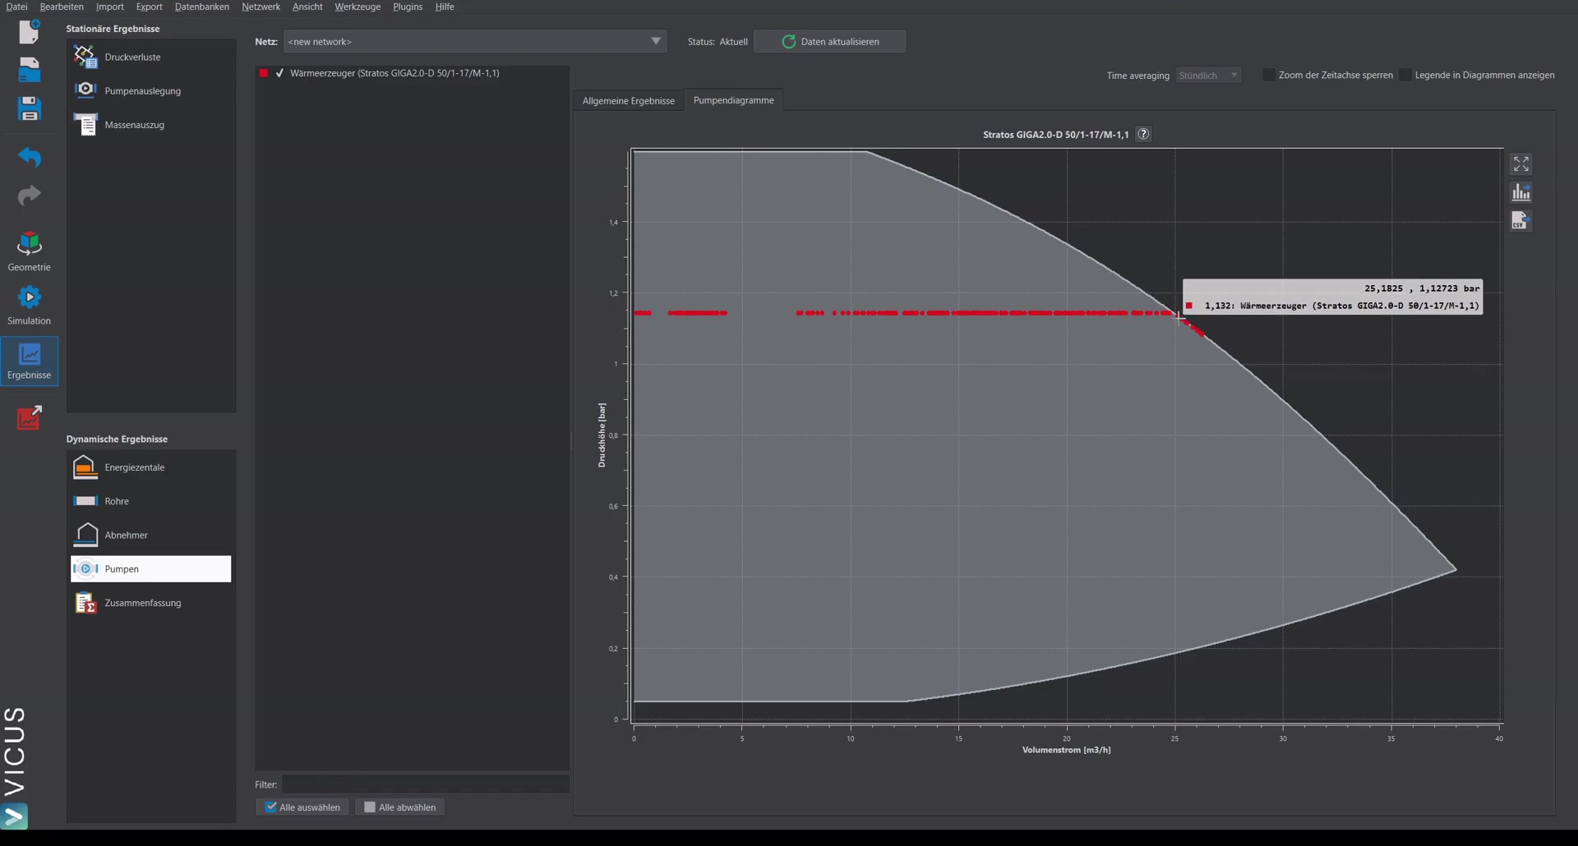Open the Hilfe menu

(x=445, y=7)
